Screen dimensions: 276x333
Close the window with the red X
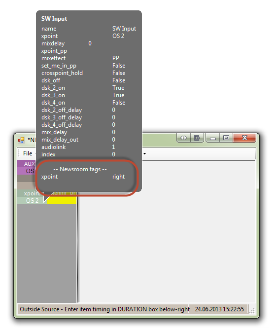point(244,138)
